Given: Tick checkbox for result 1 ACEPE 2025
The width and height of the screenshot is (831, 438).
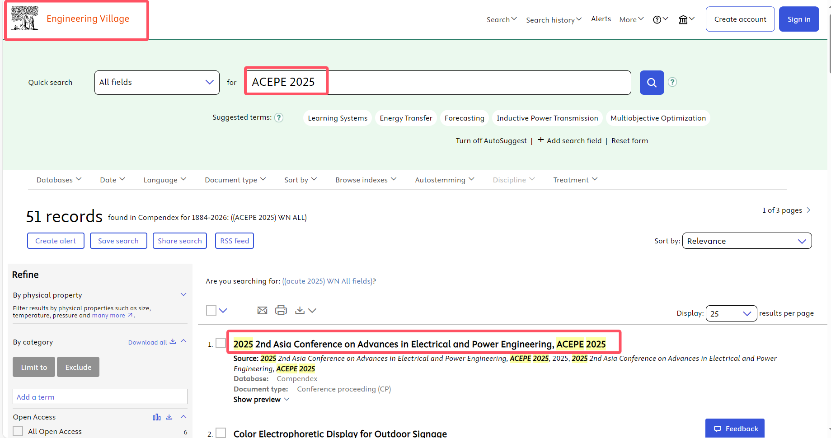Looking at the screenshot, I should point(221,343).
